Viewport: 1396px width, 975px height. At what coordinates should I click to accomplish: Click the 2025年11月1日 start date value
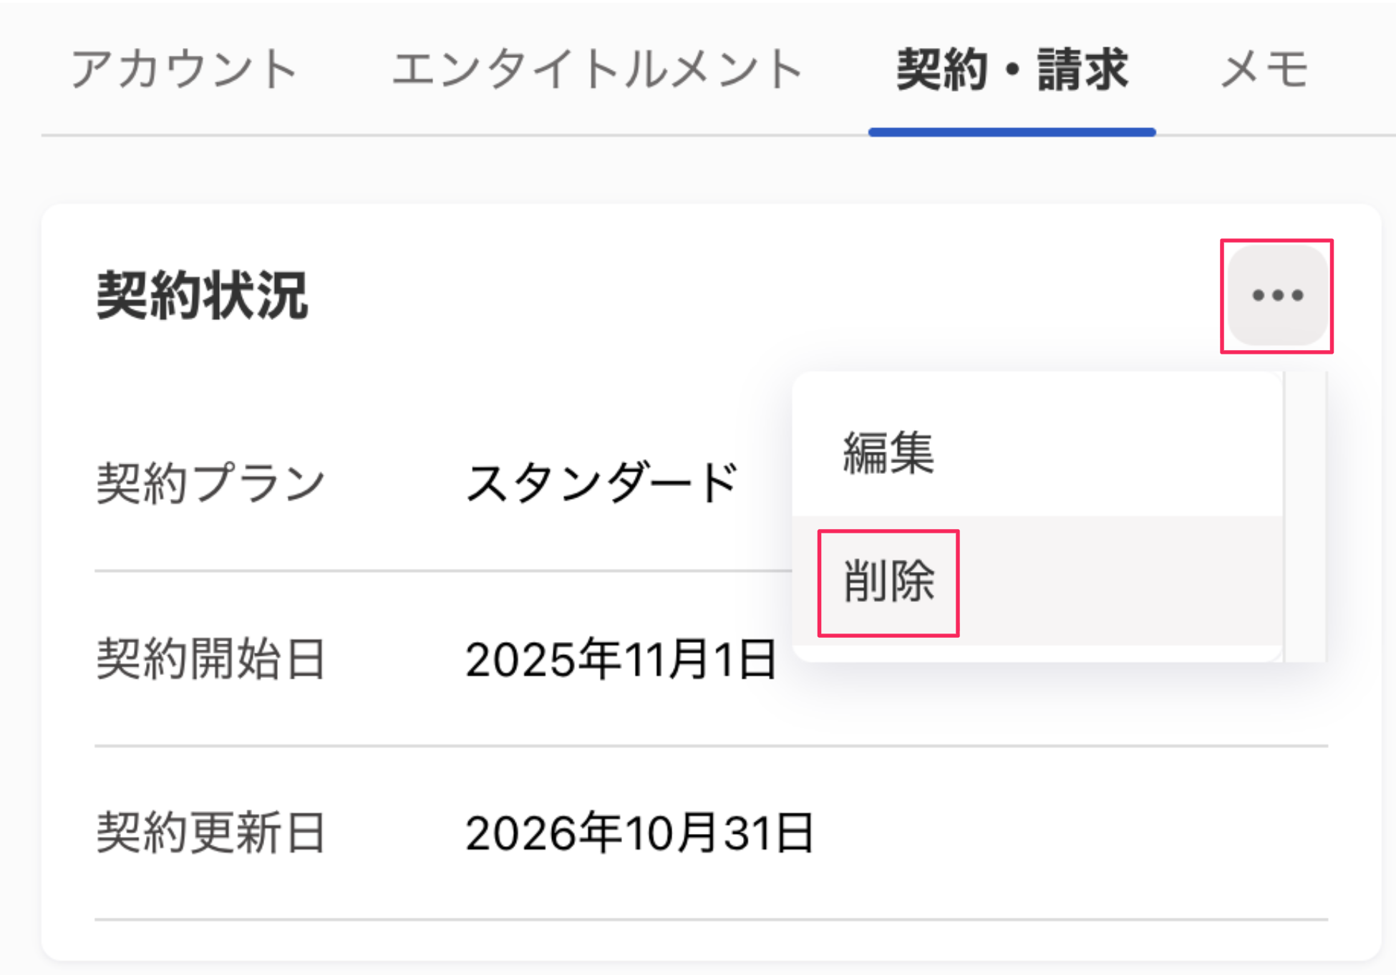pyautogui.click(x=620, y=659)
